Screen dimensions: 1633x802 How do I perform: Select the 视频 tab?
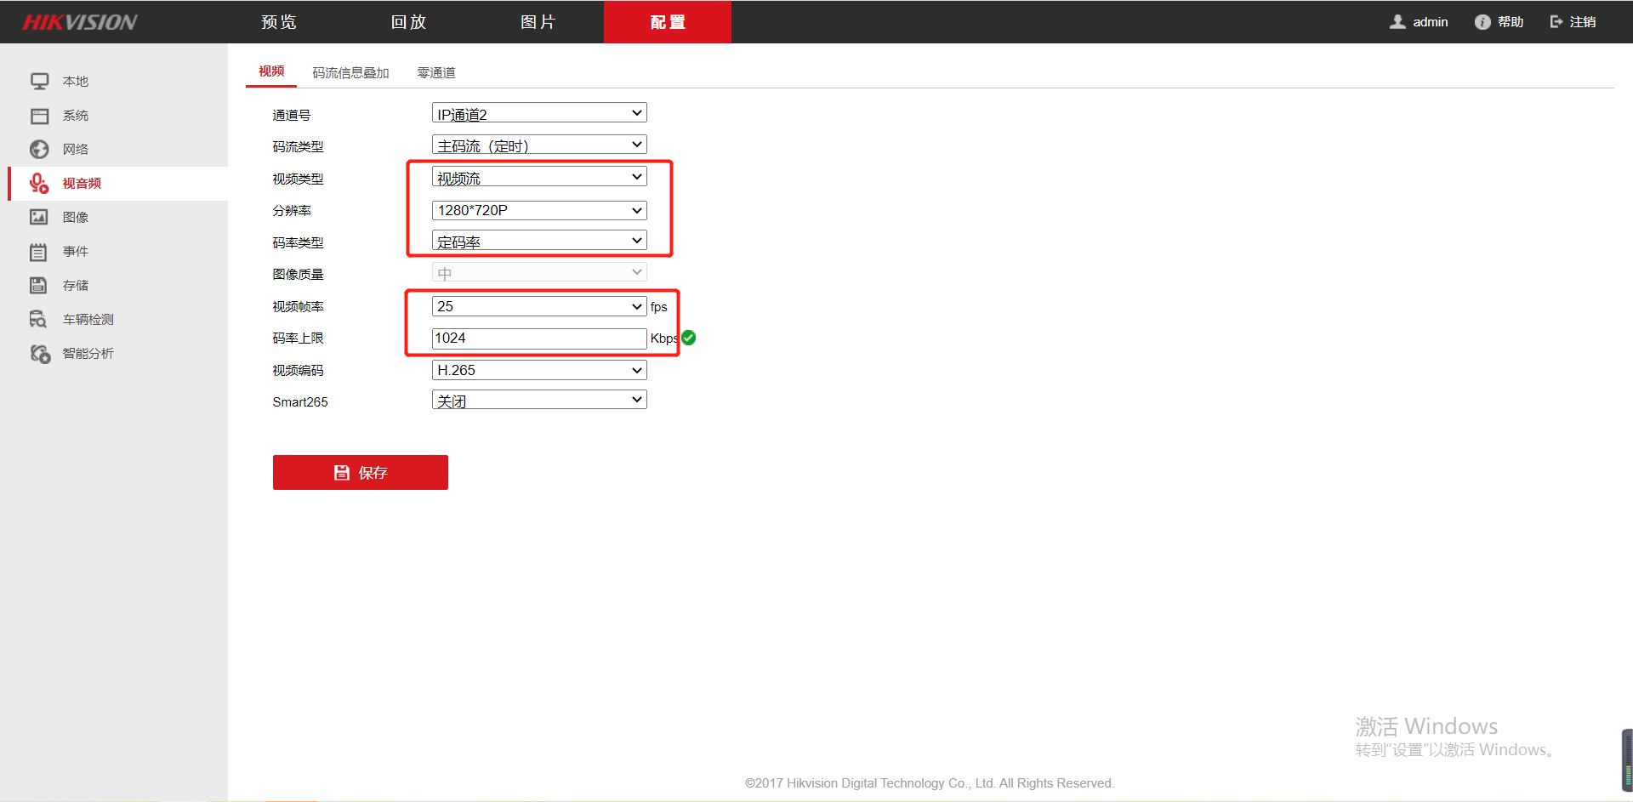click(271, 71)
